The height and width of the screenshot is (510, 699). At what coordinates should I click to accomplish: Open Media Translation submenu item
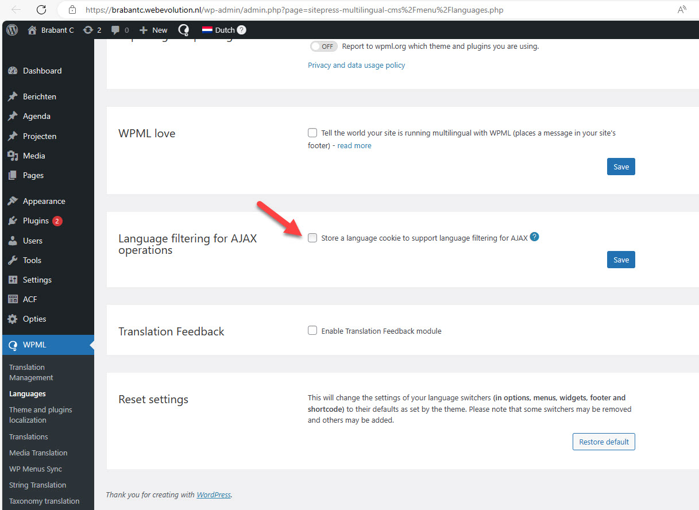[x=38, y=453]
